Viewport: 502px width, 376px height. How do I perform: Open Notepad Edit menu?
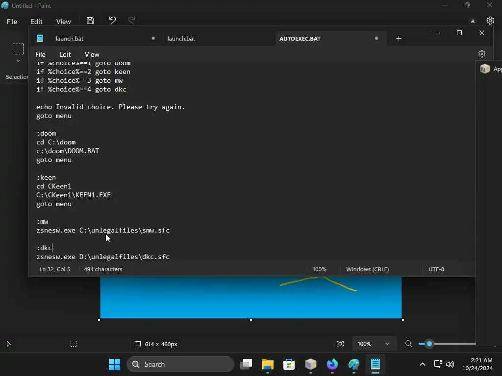point(65,54)
